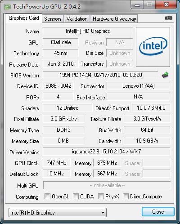Image resolution: width=180 pixels, height=224 pixels.
Task: Close the window with the X button
Action: (166, 5)
